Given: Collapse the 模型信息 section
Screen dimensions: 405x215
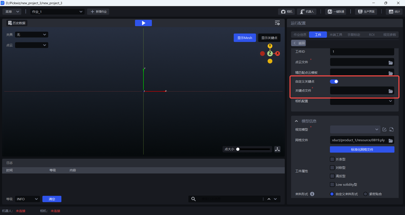Looking at the screenshot, I should click(x=296, y=121).
